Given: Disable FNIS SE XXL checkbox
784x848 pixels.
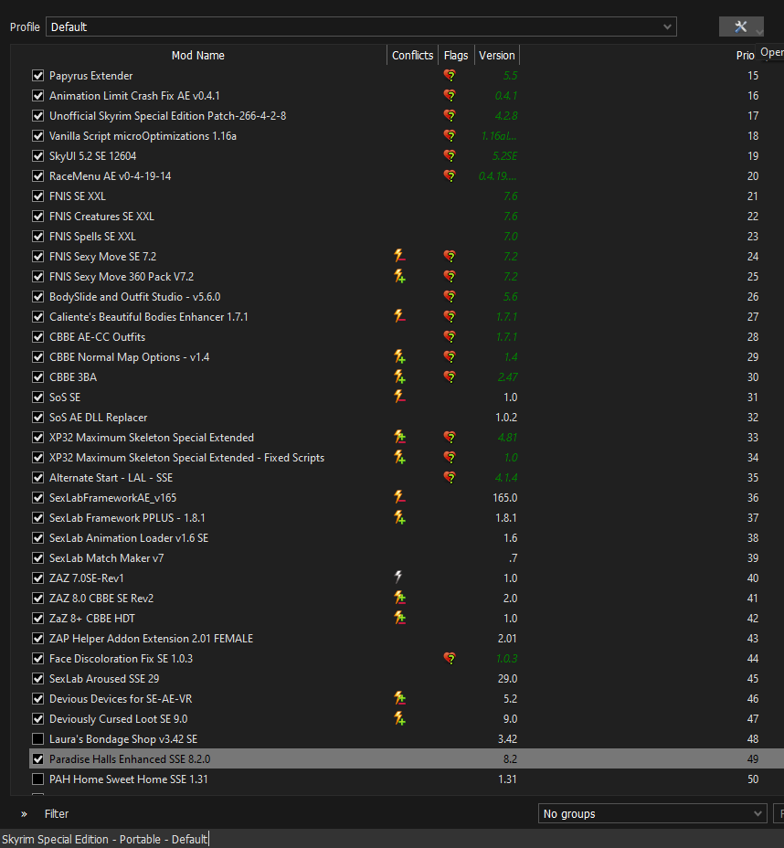Looking at the screenshot, I should [x=37, y=196].
